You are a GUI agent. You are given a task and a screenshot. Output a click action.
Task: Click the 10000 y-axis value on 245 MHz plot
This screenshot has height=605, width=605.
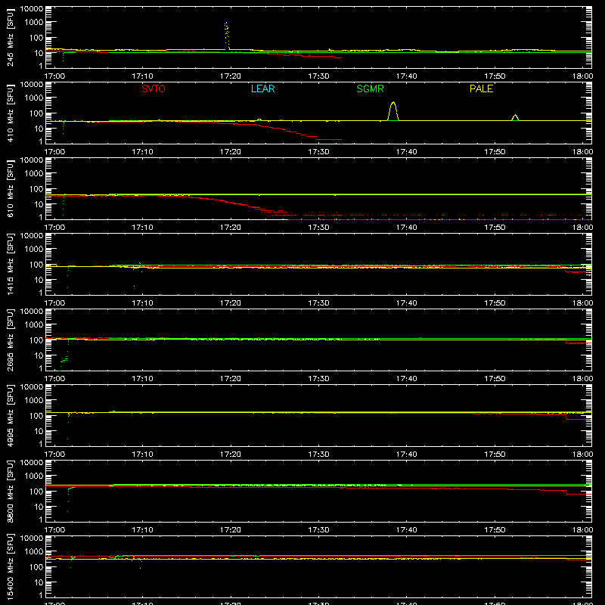tap(32, 9)
